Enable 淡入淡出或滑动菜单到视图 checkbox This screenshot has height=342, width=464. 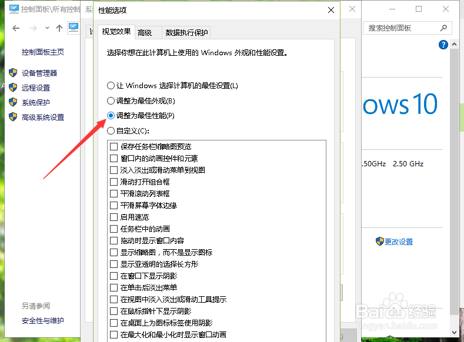[x=114, y=170]
